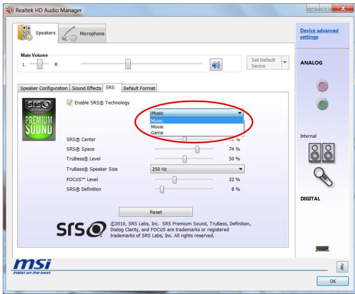Click the left-right balance slider handle
355x294 pixels.
tap(40, 64)
